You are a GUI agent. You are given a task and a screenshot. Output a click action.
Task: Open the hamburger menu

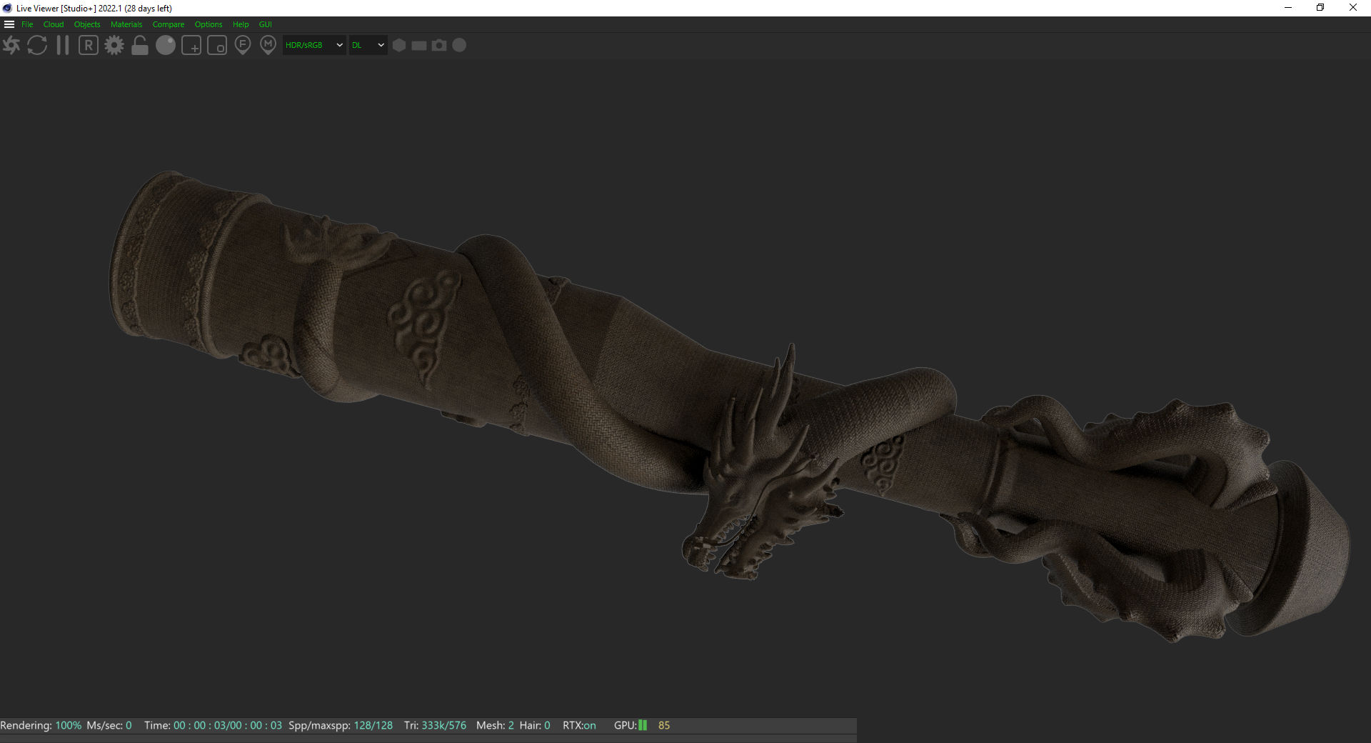(9, 24)
